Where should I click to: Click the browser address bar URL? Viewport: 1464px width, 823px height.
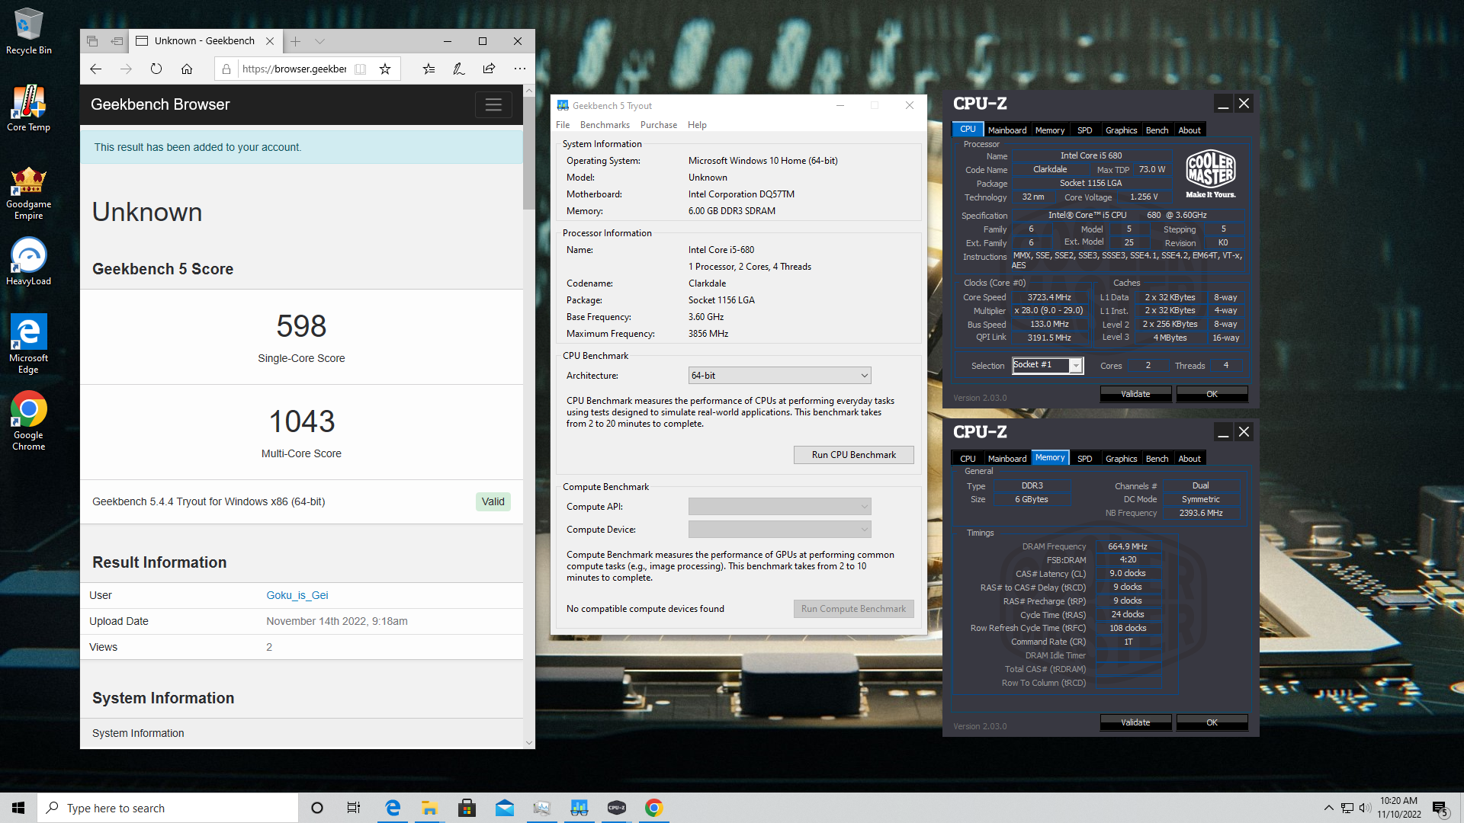click(294, 69)
